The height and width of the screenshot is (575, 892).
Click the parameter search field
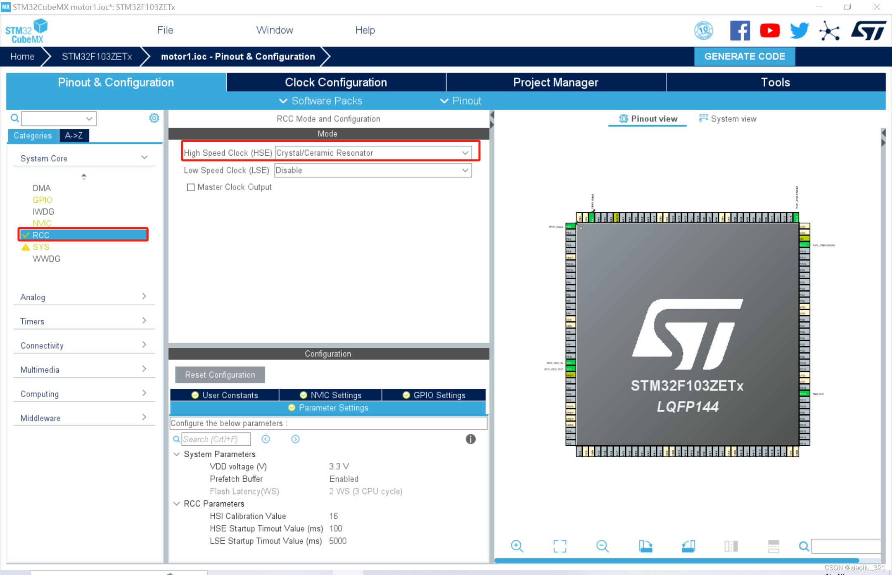(216, 439)
